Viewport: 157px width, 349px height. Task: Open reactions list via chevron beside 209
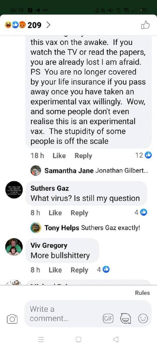tap(48, 25)
